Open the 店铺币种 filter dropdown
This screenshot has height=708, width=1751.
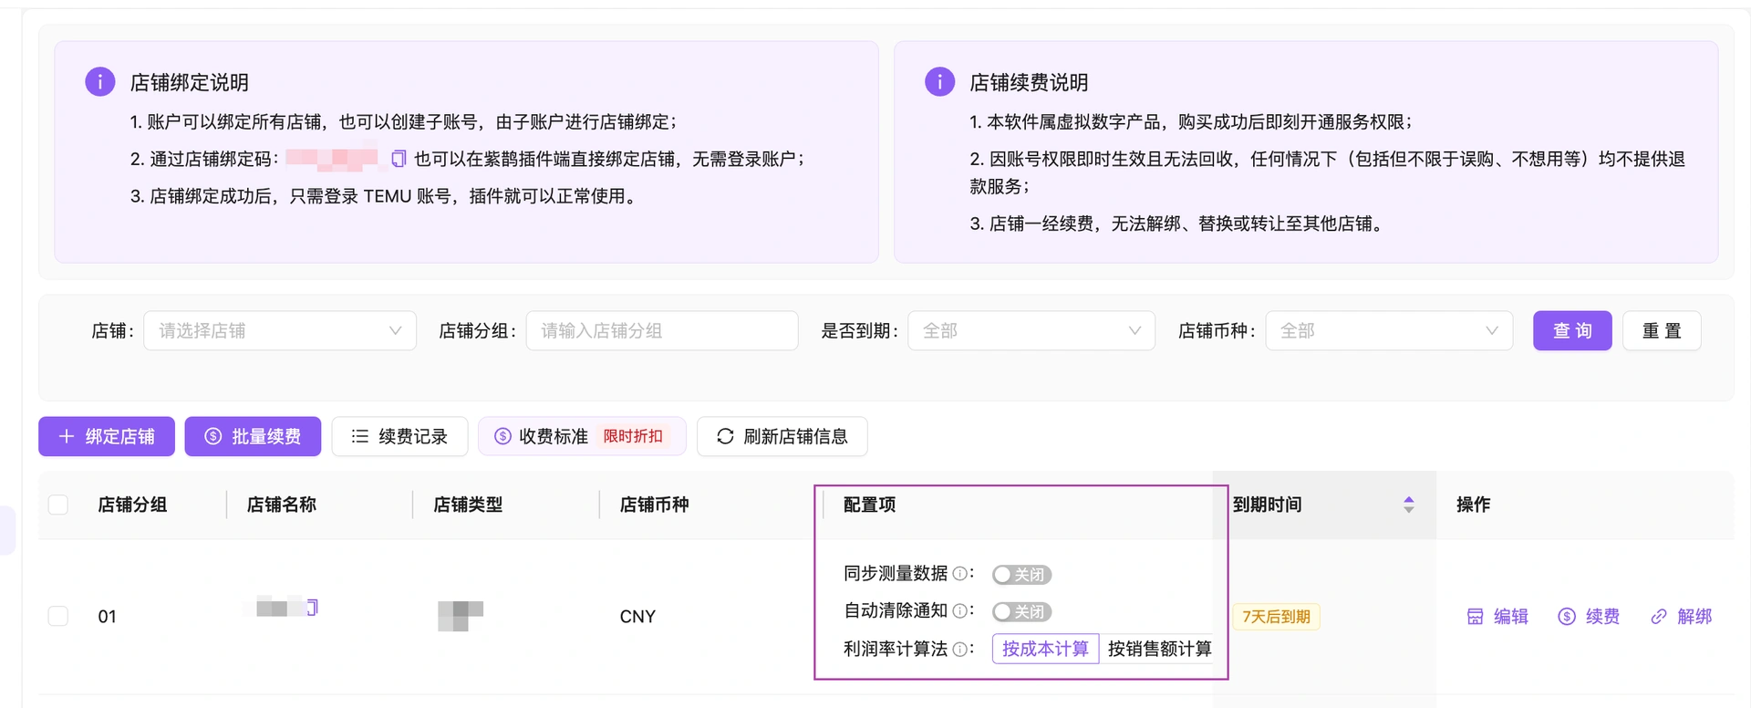pos(1389,330)
